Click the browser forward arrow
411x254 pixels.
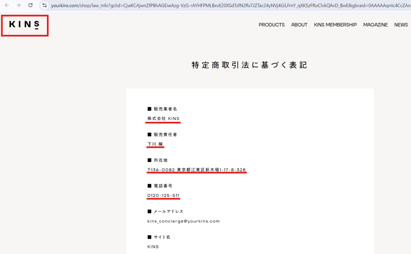click(19, 6)
